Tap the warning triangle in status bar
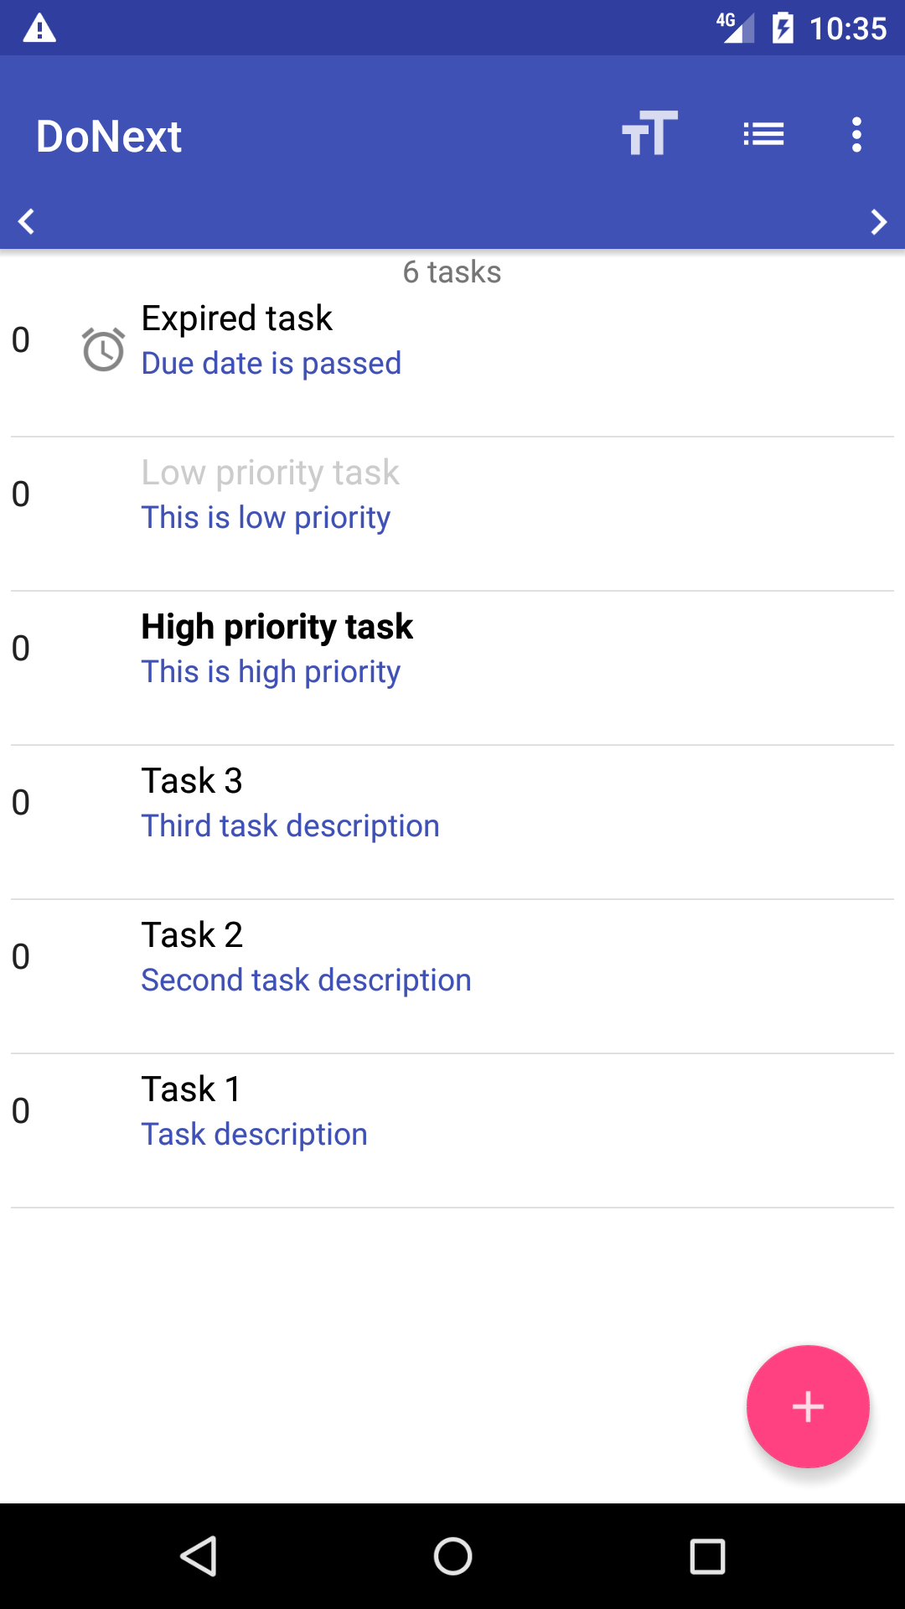 point(39,28)
